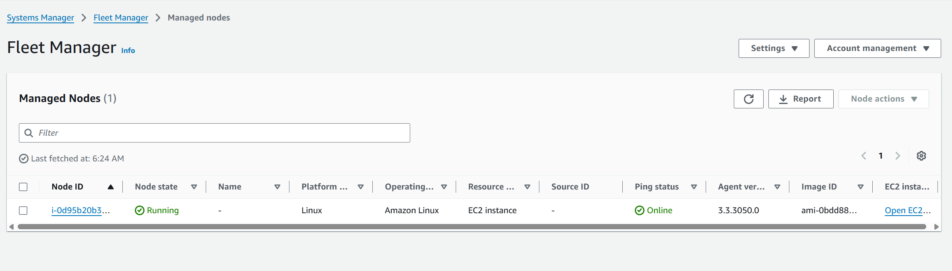Open the Fleet Manager Info link
This screenshot has height=271, width=952.
[128, 51]
